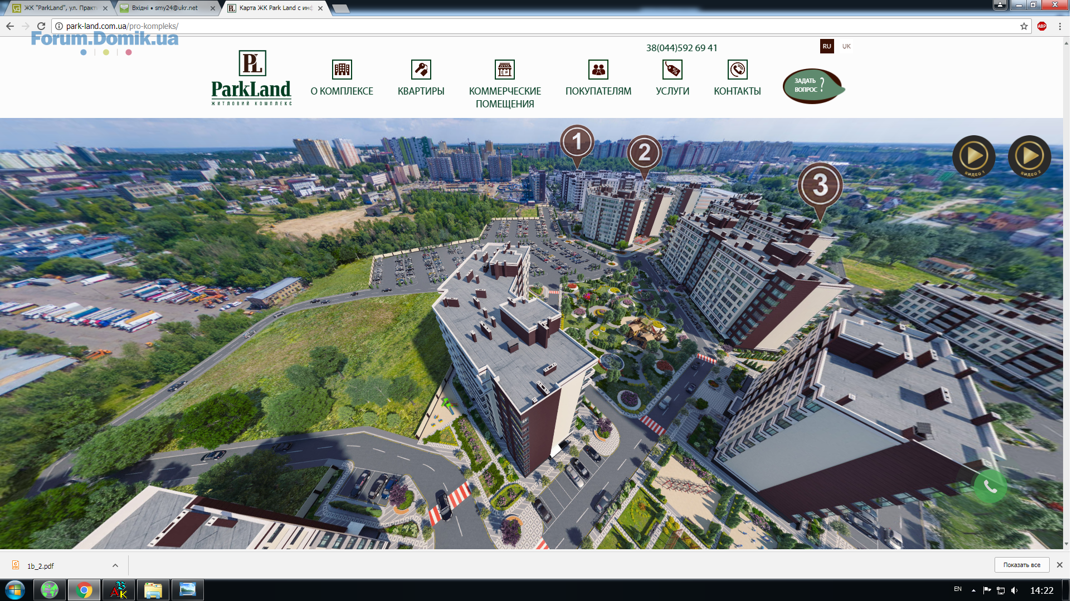This screenshot has height=601, width=1072.
Task: Open КОММЕРЧЕСКИЕ ПОМЕЩЕНИЯ menu item
Action: coord(505,97)
